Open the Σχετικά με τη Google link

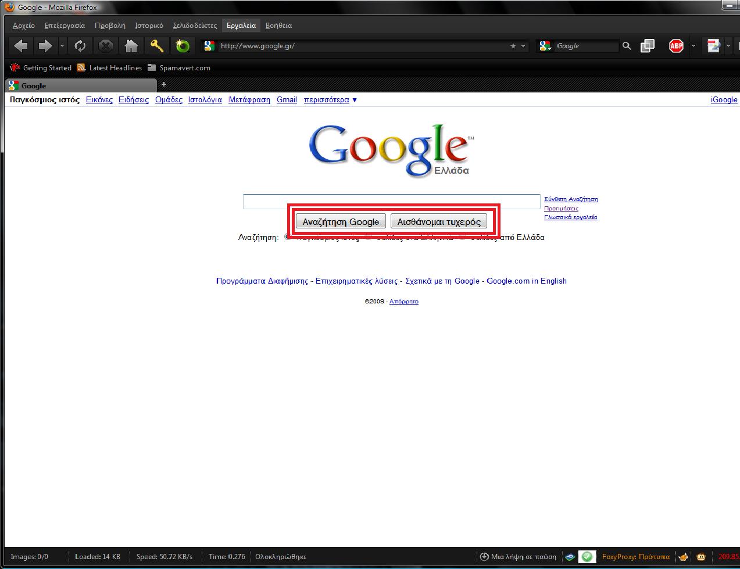(x=442, y=281)
